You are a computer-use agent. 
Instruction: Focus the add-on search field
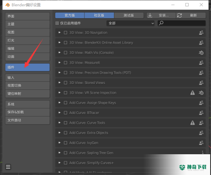point(181,23)
